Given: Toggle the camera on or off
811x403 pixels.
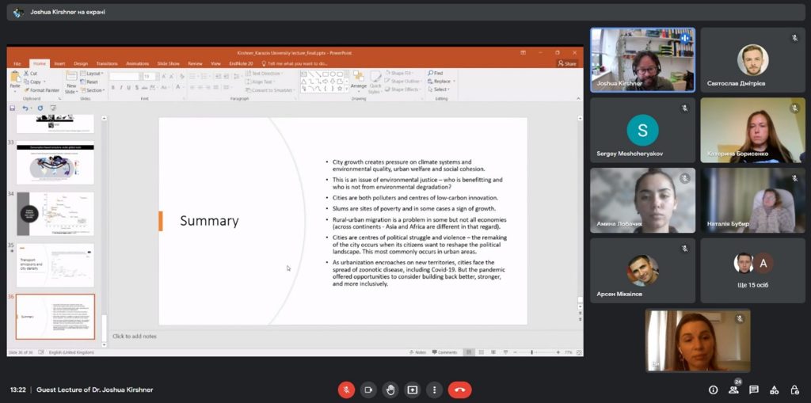Looking at the screenshot, I should 368,390.
